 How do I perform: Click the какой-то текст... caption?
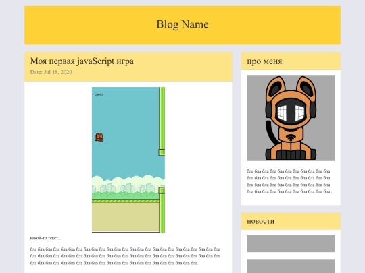46,238
